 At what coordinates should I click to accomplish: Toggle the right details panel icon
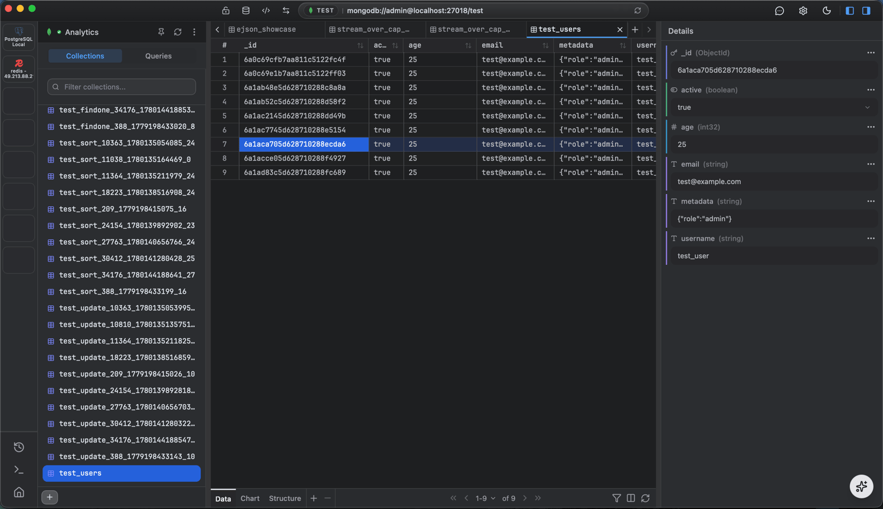(x=866, y=11)
